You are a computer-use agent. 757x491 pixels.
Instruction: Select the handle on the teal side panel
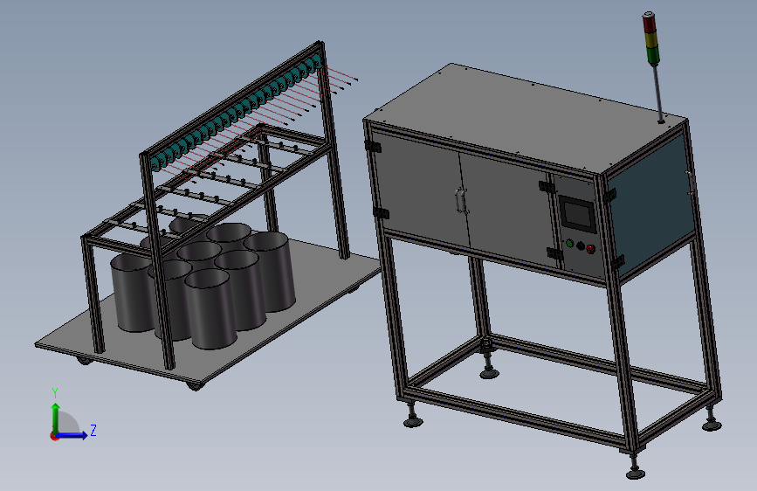click(x=691, y=183)
